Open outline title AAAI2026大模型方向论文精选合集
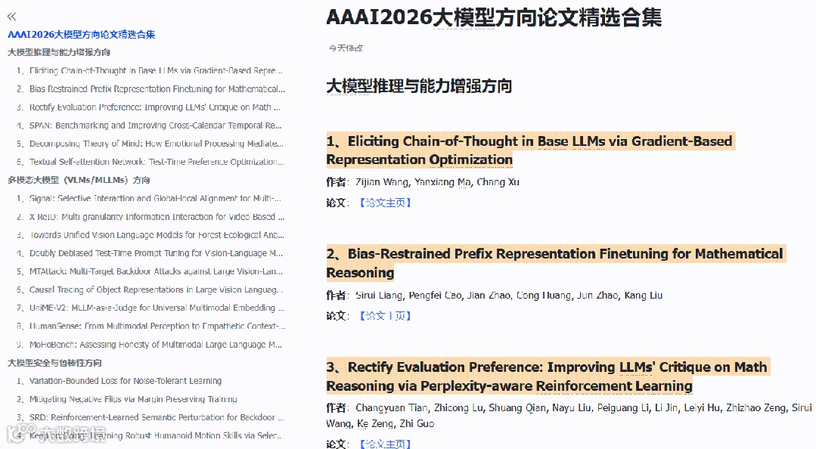Image resolution: width=816 pixels, height=449 pixels. point(81,34)
